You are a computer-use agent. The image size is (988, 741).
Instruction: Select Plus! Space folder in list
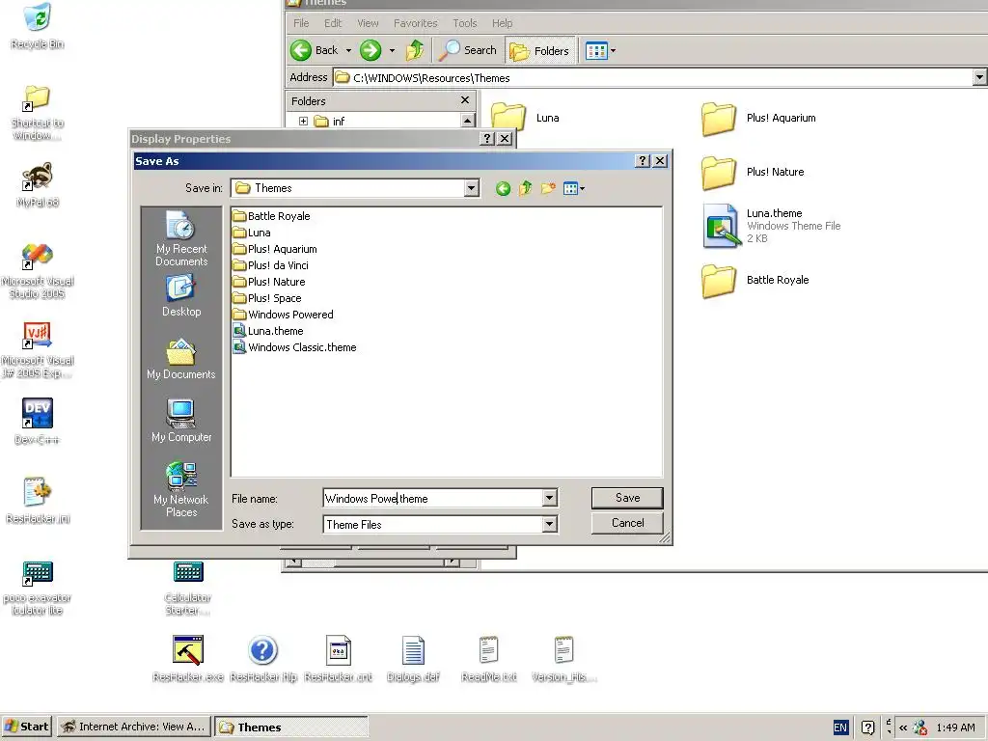point(267,298)
